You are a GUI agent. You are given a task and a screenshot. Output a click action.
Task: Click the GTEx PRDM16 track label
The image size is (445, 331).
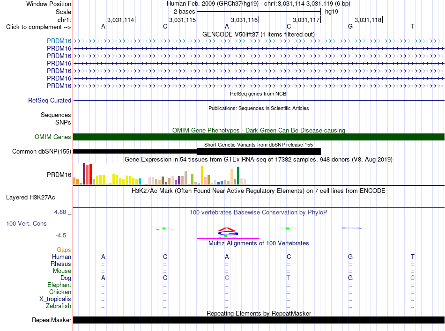[x=59, y=175]
